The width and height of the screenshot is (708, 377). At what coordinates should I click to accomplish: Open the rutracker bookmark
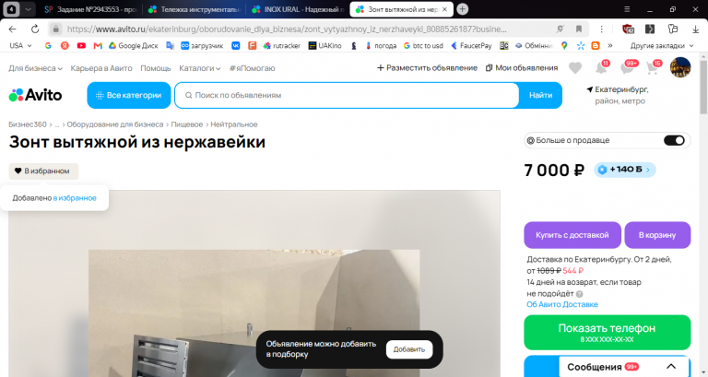pyautogui.click(x=282, y=45)
